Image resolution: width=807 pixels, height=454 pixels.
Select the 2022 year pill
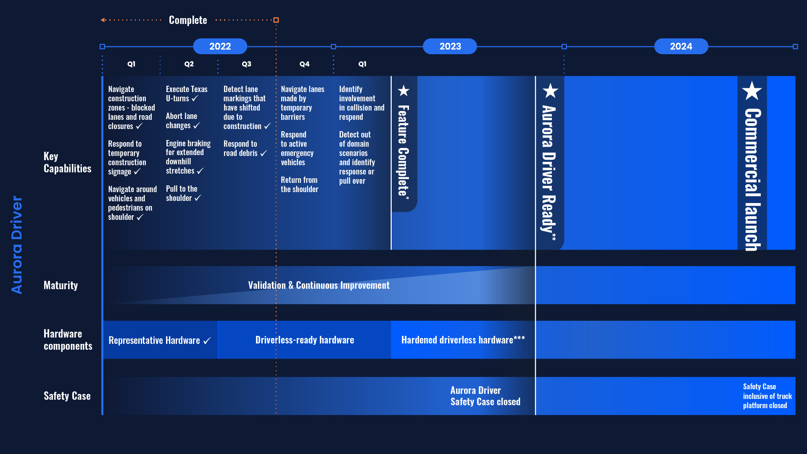click(220, 46)
